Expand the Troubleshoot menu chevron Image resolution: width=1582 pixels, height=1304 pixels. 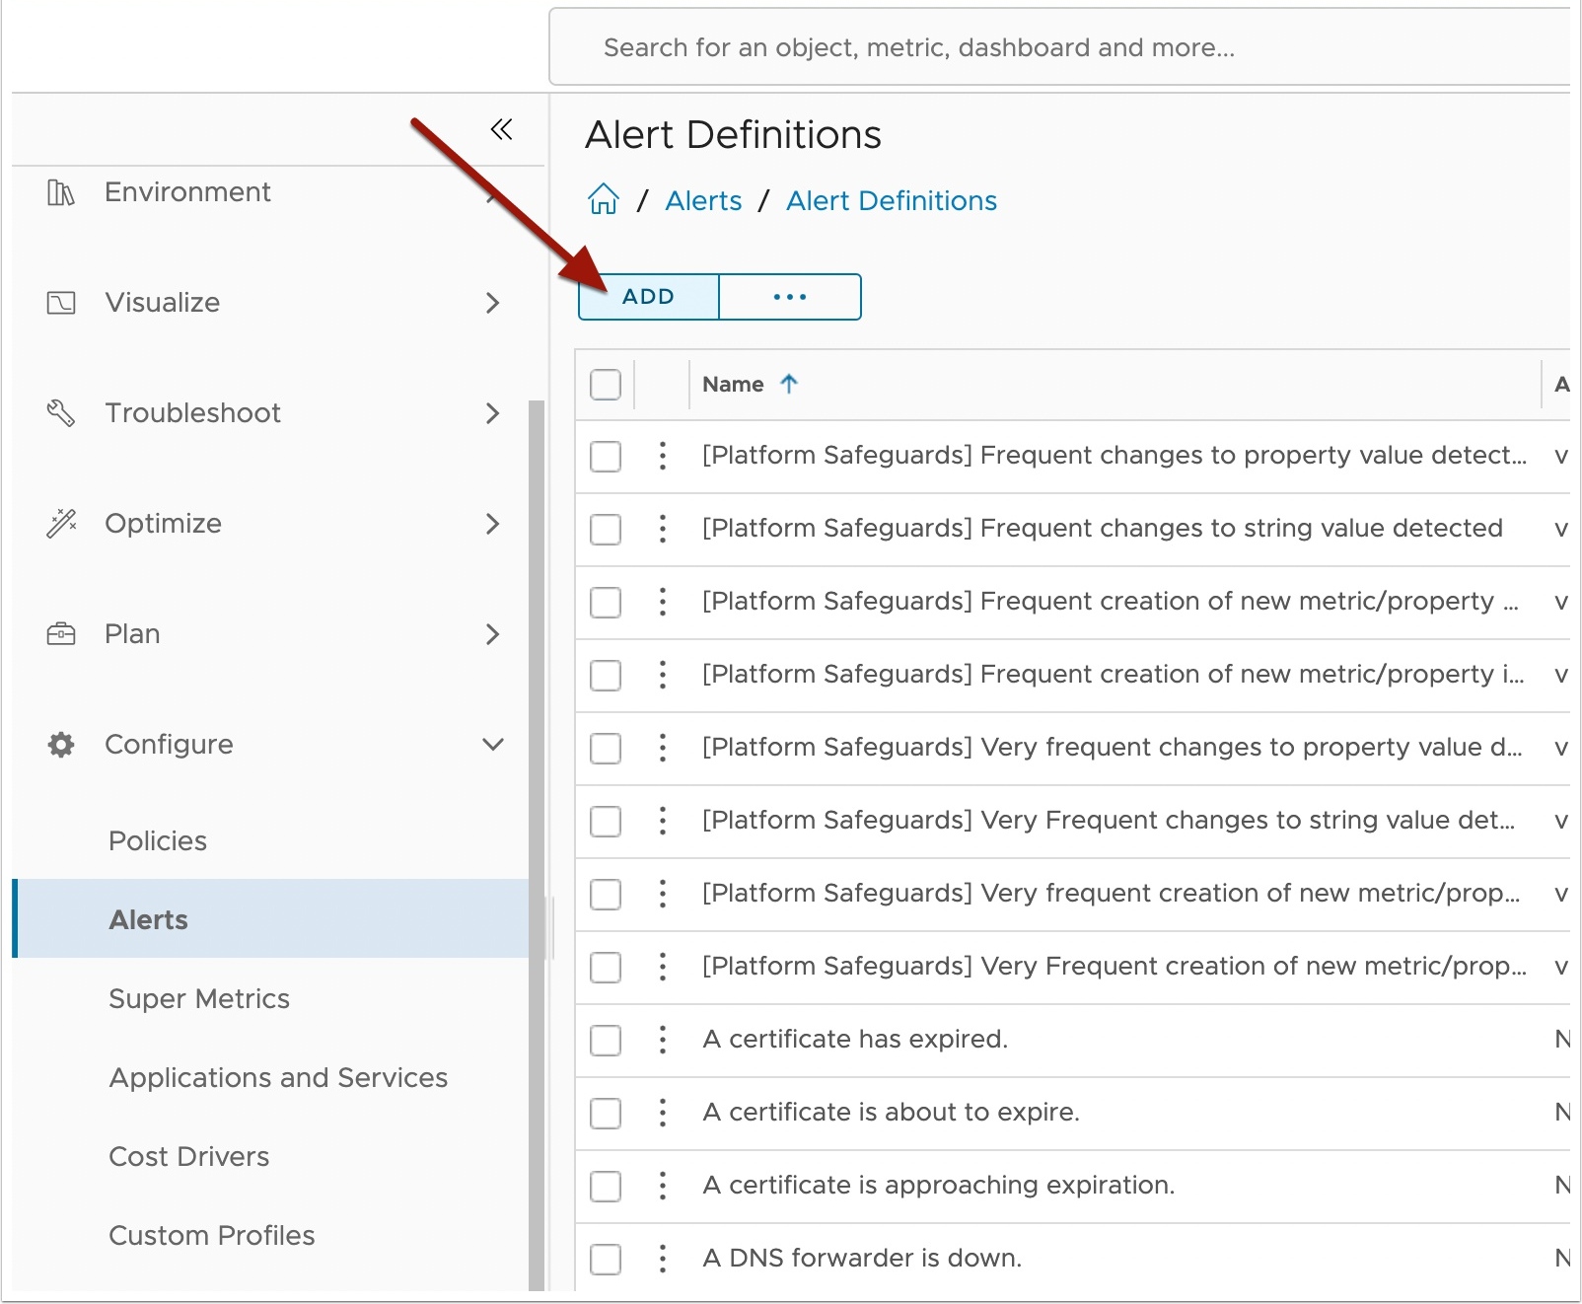click(493, 413)
